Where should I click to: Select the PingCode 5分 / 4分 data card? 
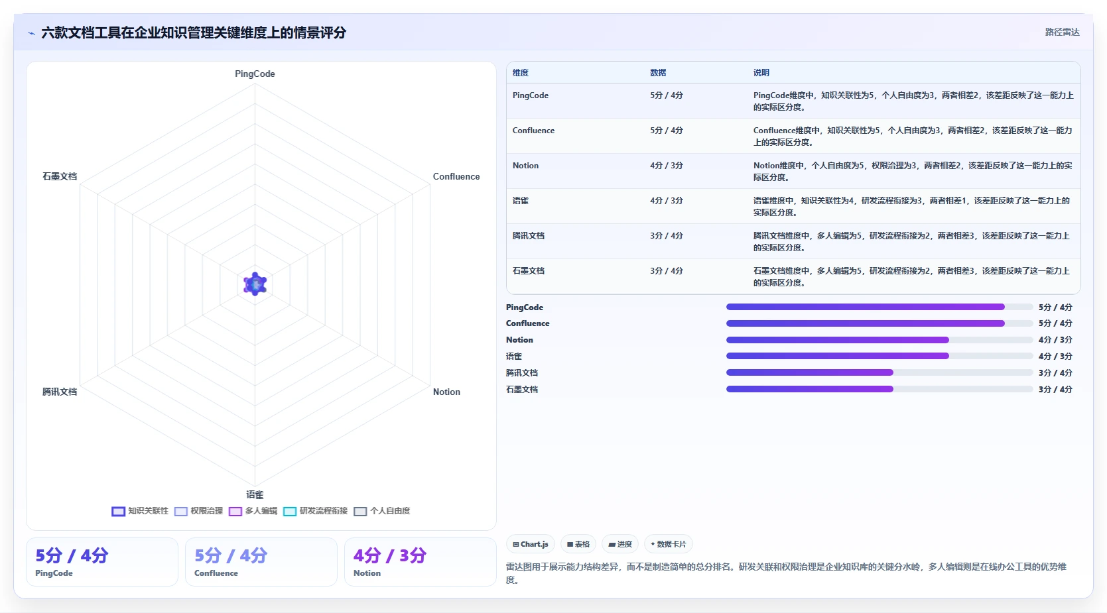coord(102,562)
